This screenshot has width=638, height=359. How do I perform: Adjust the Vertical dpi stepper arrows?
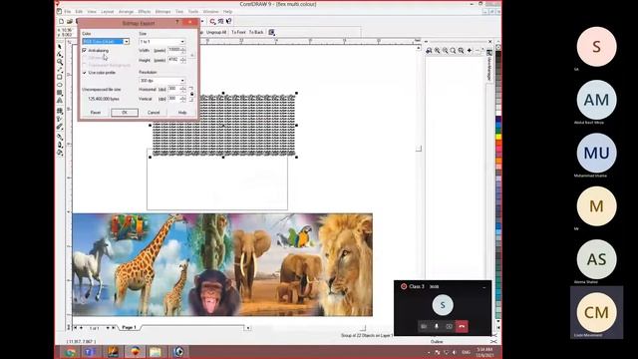[183, 99]
